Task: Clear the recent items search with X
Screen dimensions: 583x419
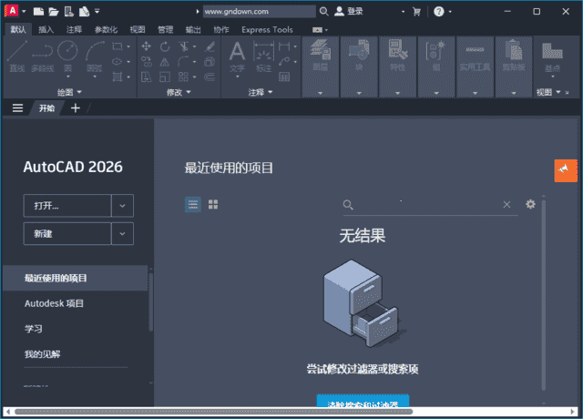Action: pos(506,204)
